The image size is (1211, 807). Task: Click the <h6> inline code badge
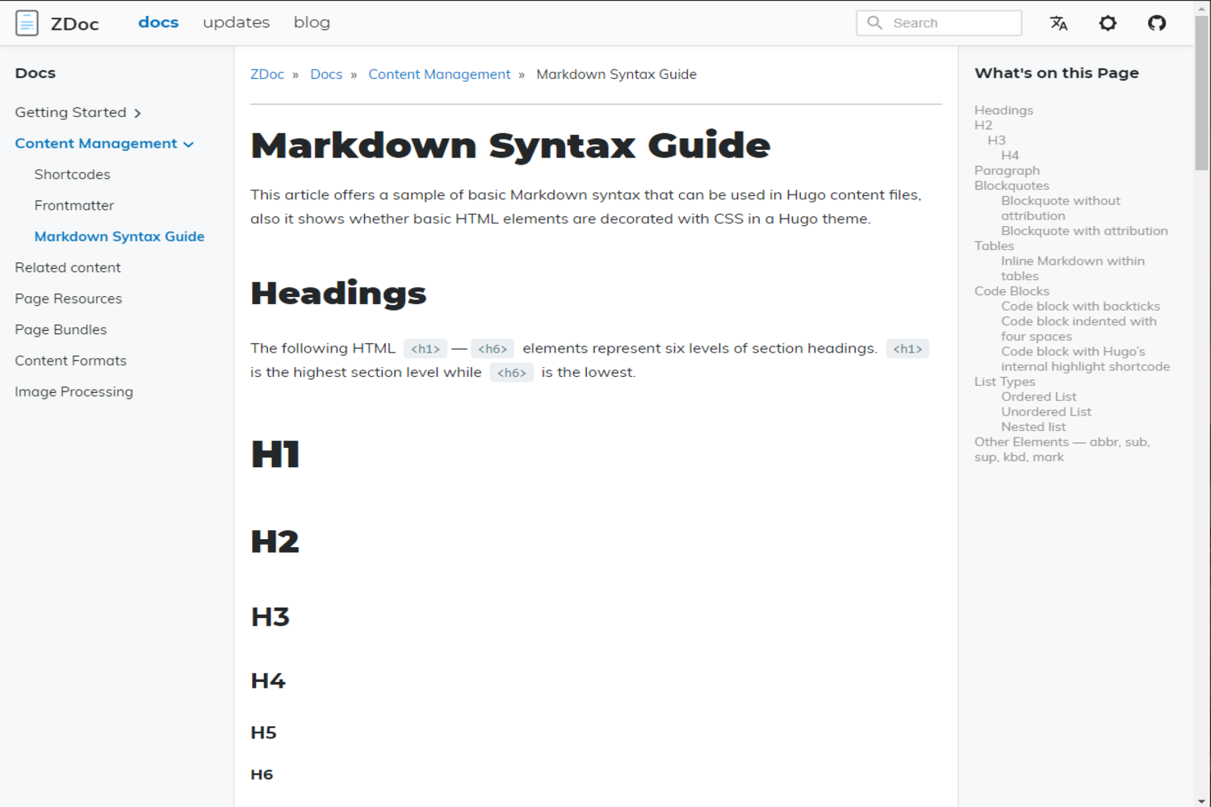(x=492, y=348)
